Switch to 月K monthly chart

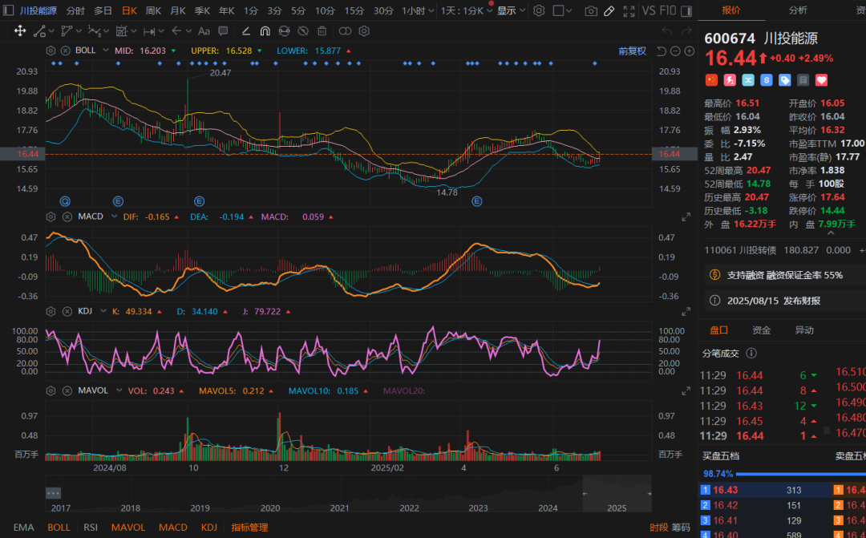coord(178,10)
